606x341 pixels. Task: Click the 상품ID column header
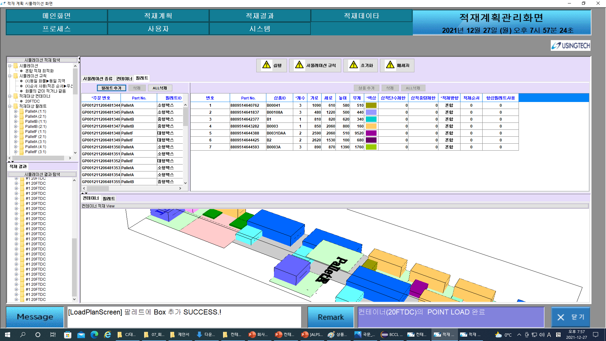click(x=280, y=98)
